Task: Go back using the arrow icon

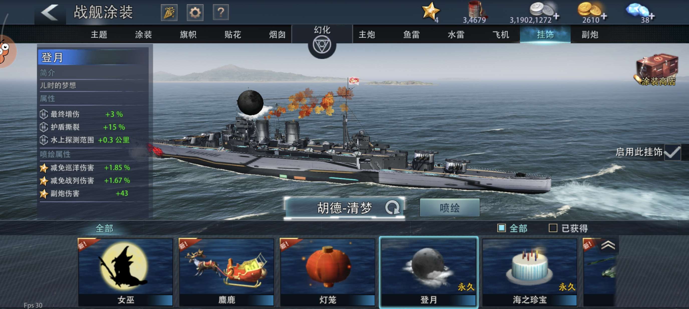Action: point(50,12)
